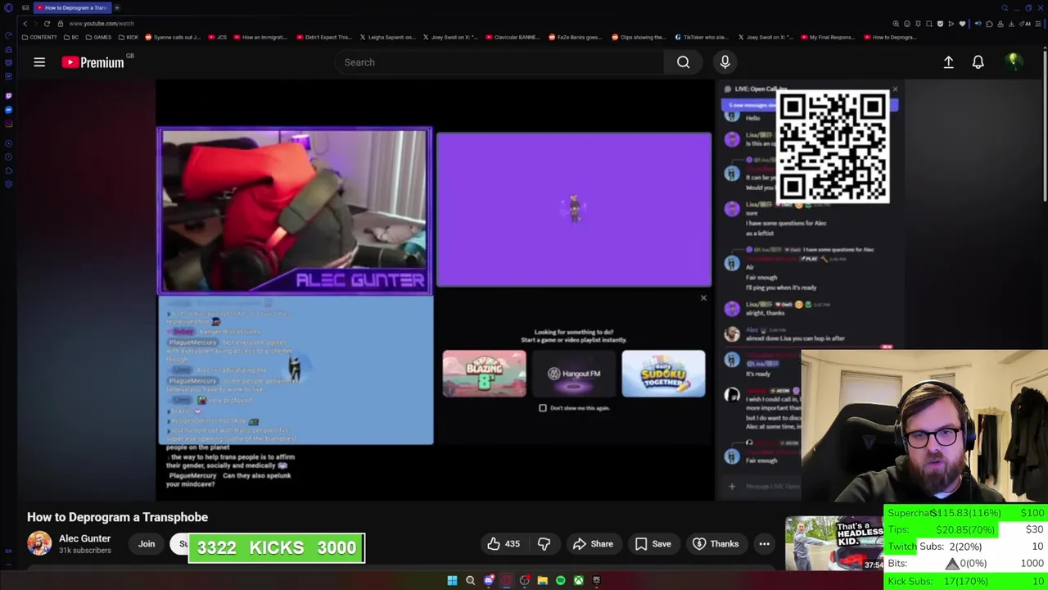Image resolution: width=1048 pixels, height=590 pixels.
Task: Activate voice search microphone
Action: pyautogui.click(x=725, y=62)
